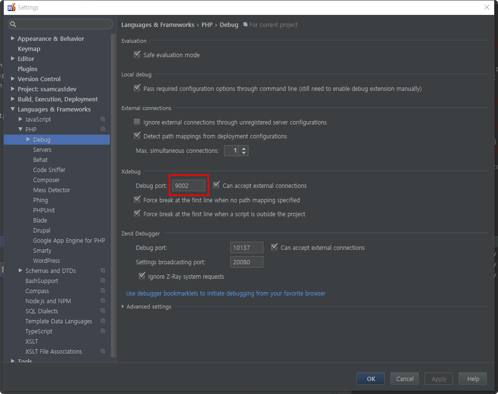Image resolution: width=498 pixels, height=394 pixels.
Task: Toggle Detect path mappings from deployment configurations
Action: click(x=137, y=136)
